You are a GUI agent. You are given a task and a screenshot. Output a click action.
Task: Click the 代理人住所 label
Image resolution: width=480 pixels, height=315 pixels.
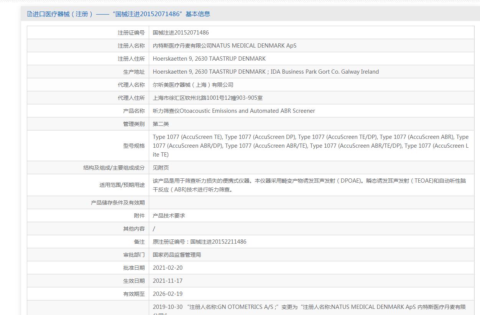pos(131,98)
